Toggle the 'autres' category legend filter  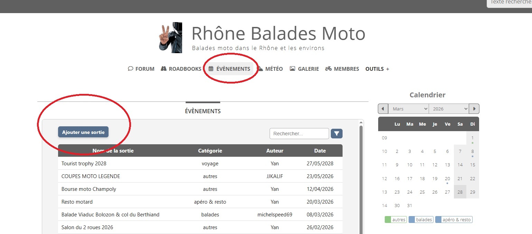pyautogui.click(x=396, y=220)
